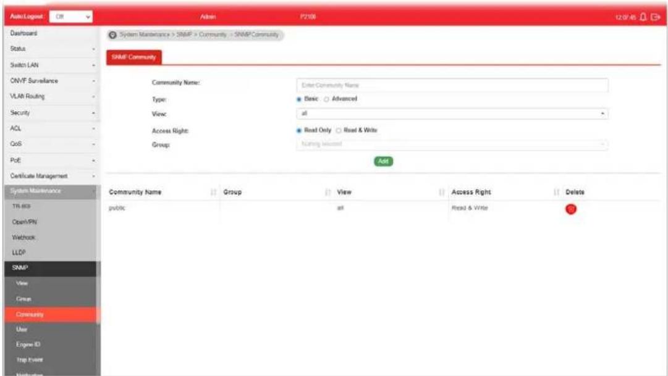
Task: Select the Advanced type radio button
Action: (x=326, y=99)
